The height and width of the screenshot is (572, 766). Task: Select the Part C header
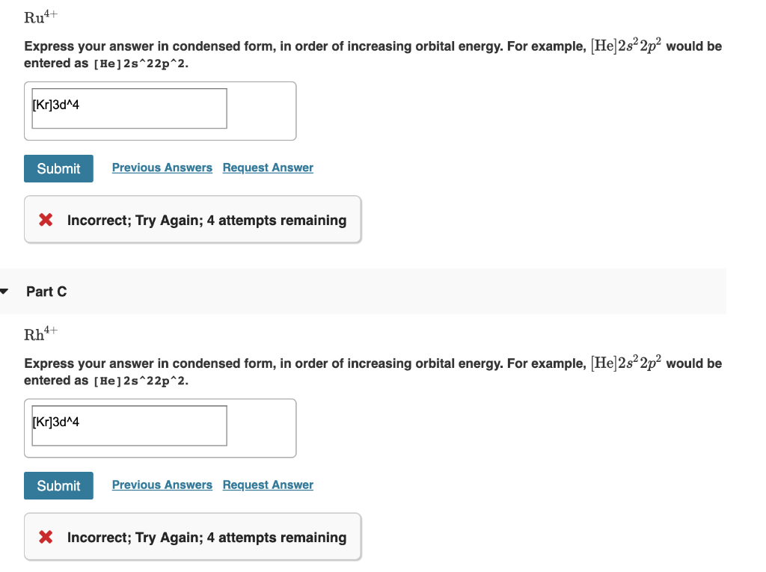pos(46,292)
